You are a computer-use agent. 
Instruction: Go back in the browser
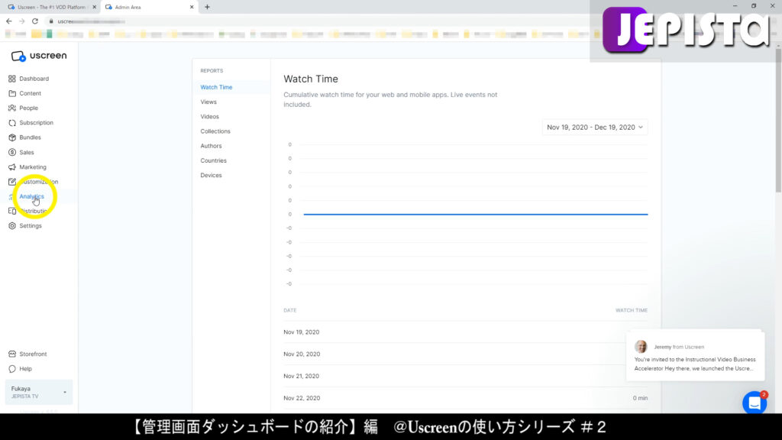click(9, 21)
